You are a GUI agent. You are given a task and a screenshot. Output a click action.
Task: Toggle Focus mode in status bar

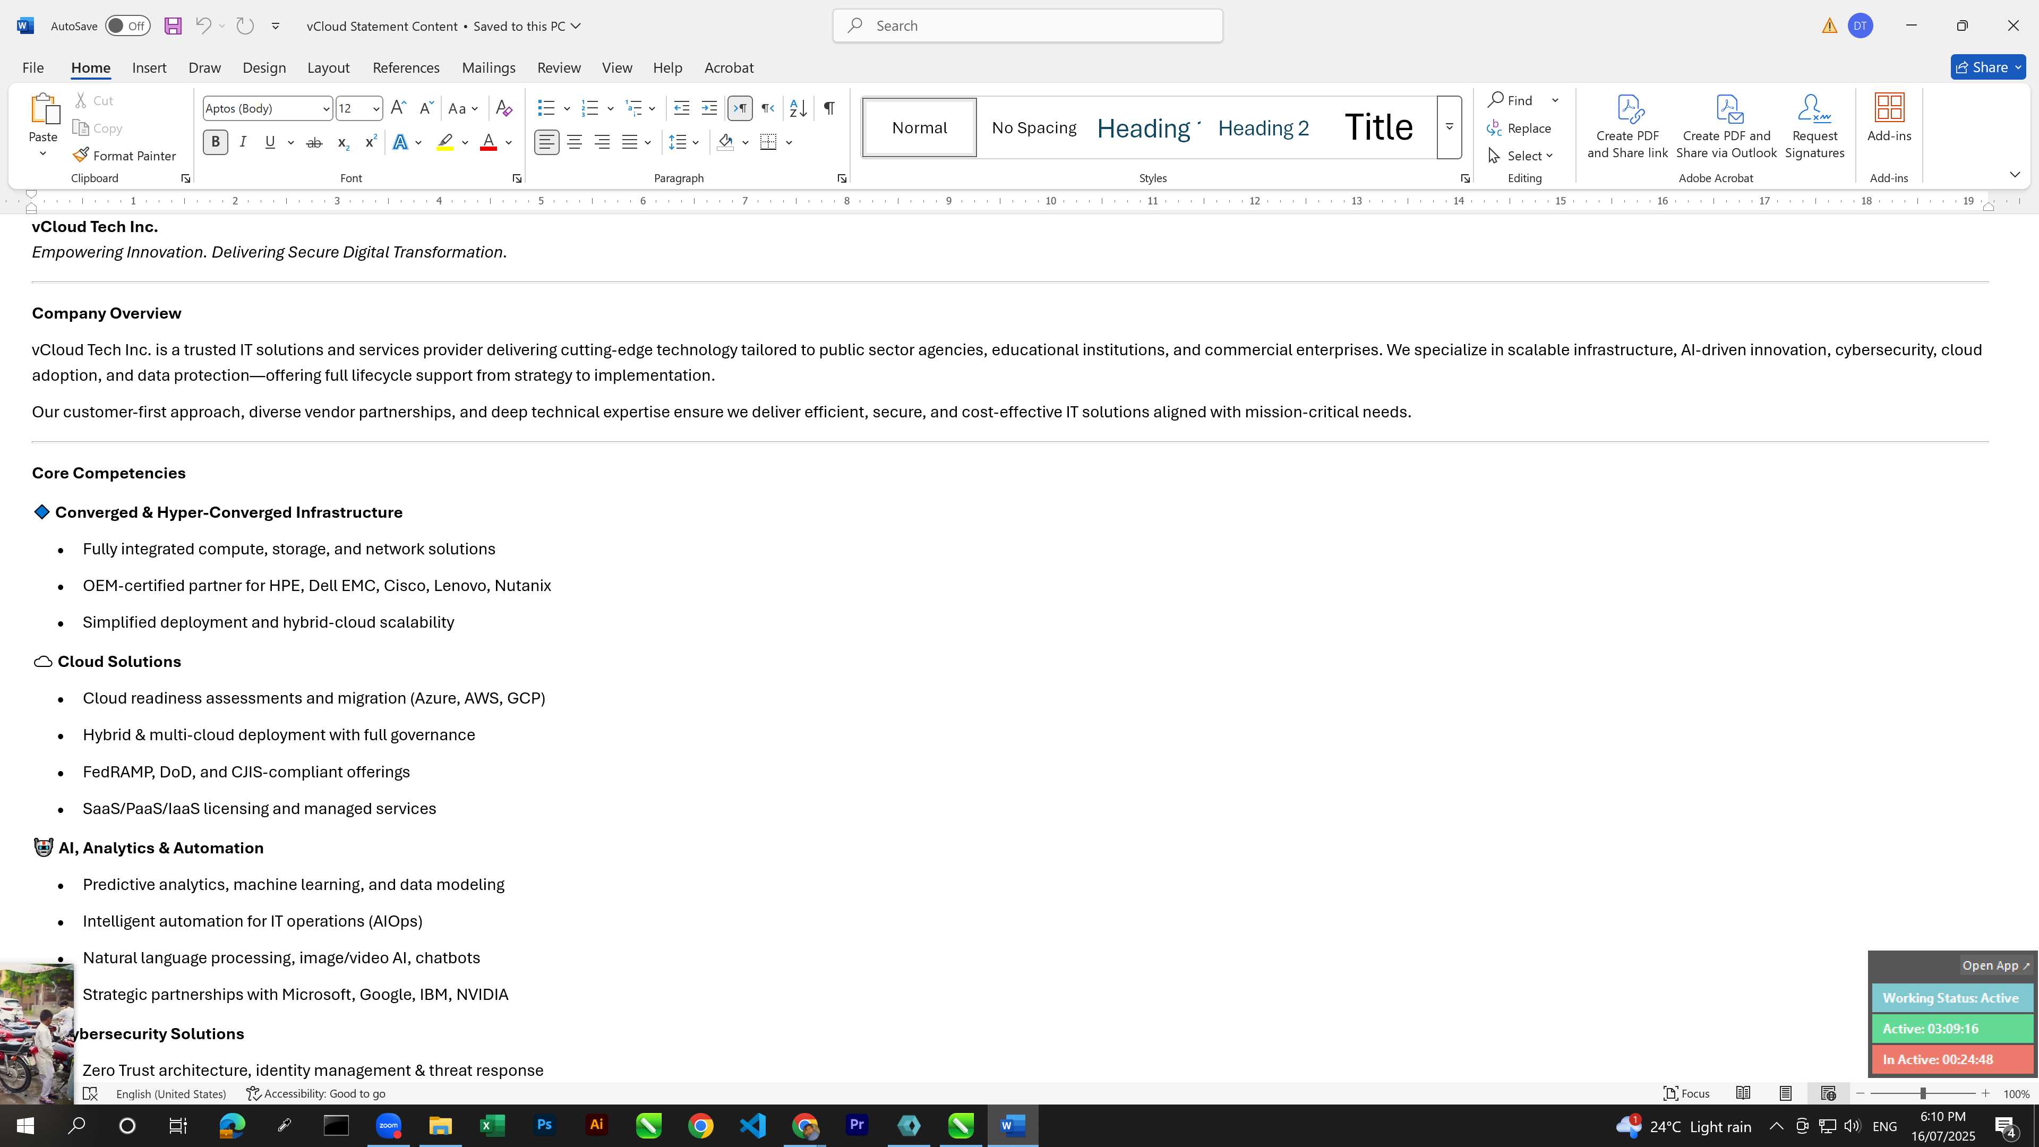[1687, 1093]
